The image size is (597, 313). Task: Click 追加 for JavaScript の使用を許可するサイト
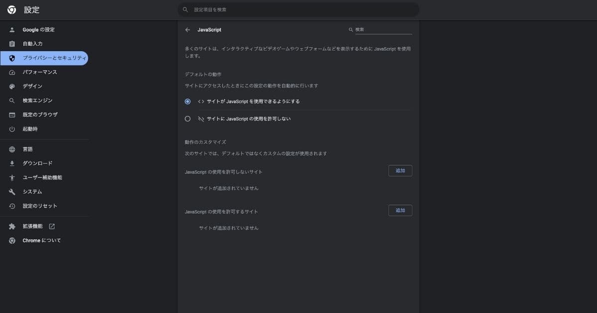pyautogui.click(x=400, y=211)
